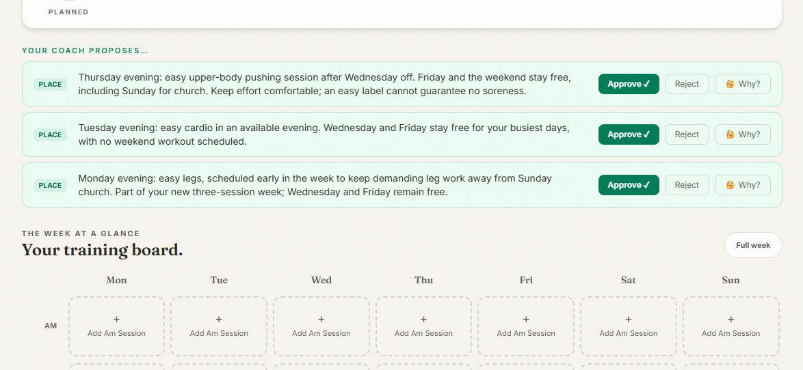
Task: Approve the Tuesday evening easy cardio proposal
Action: [629, 135]
